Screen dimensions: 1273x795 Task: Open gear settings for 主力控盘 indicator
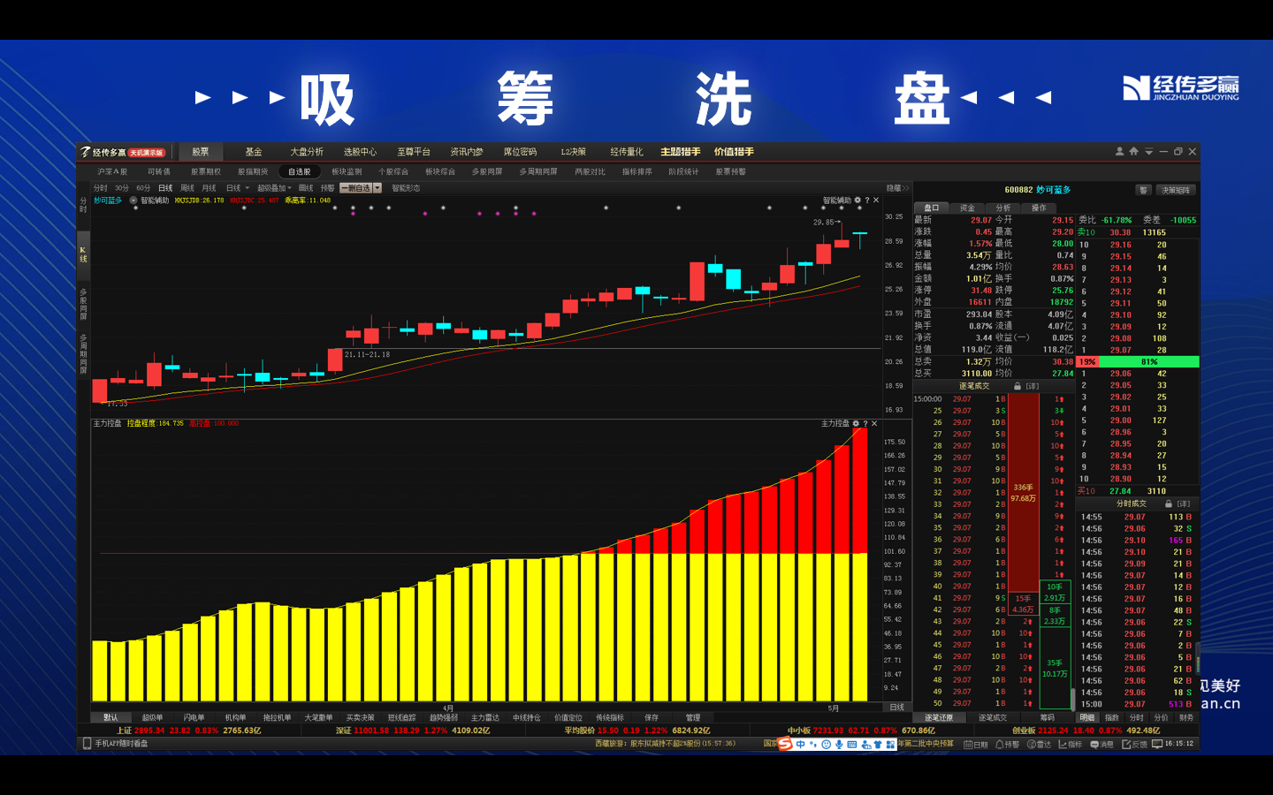[856, 424]
